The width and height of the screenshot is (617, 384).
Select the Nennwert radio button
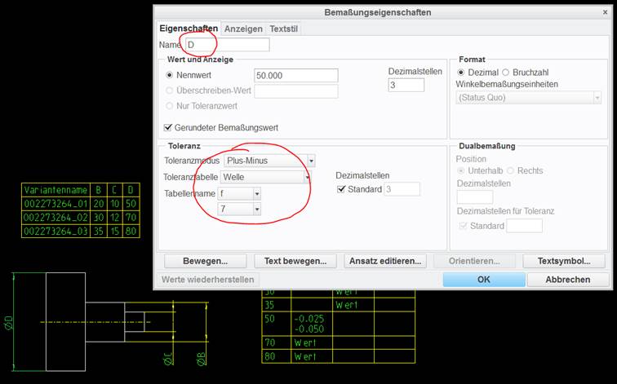(170, 75)
